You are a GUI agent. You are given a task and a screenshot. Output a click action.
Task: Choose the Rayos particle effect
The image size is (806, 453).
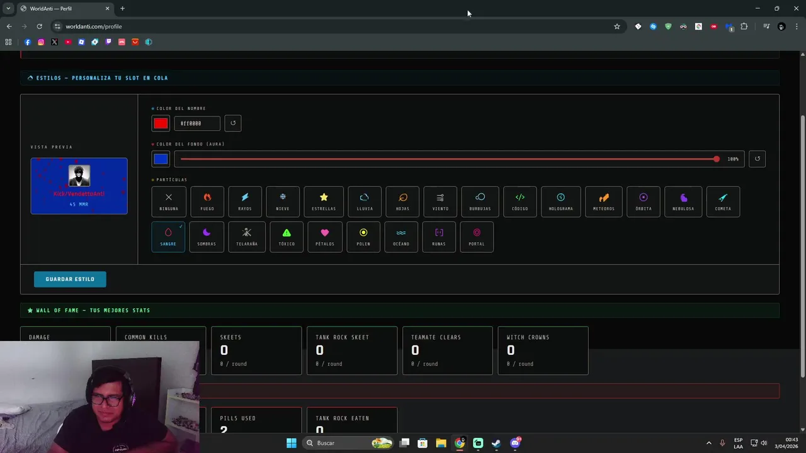245,201
